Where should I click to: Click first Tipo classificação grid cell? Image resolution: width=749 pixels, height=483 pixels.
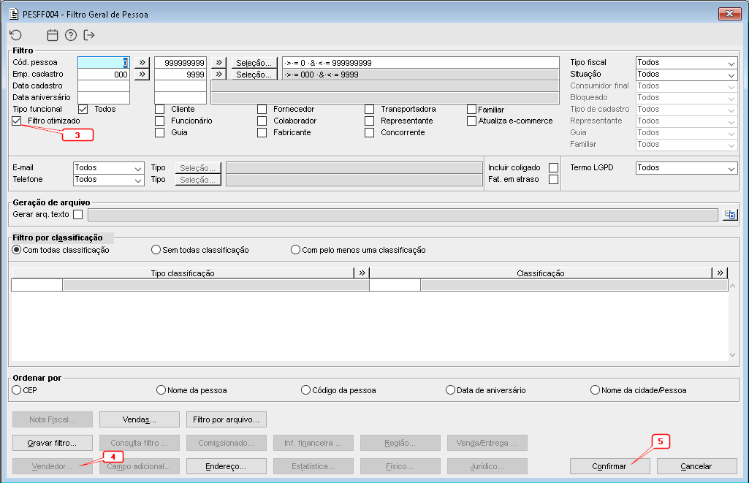point(37,285)
